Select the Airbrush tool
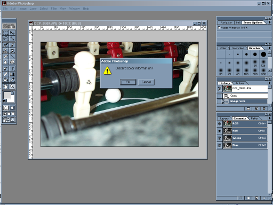Screen dimensions: 273x205 5,45
